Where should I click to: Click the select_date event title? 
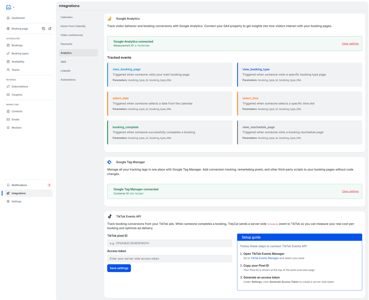[x=120, y=98]
